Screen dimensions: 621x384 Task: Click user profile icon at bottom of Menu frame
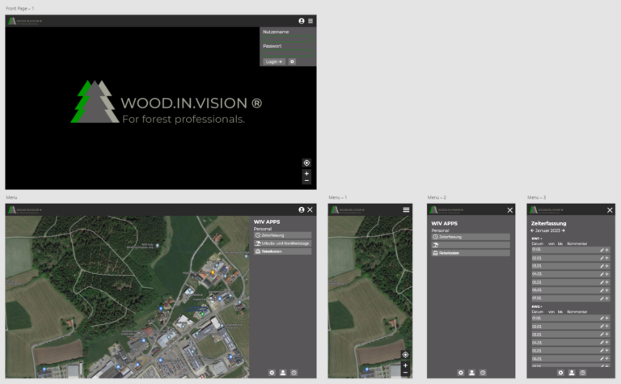283,373
